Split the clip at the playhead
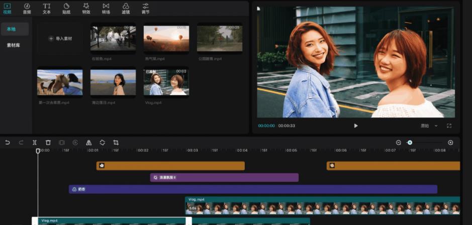 pos(35,143)
